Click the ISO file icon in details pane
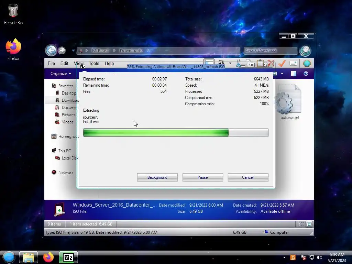This screenshot has height=264, width=352. (x=59, y=209)
